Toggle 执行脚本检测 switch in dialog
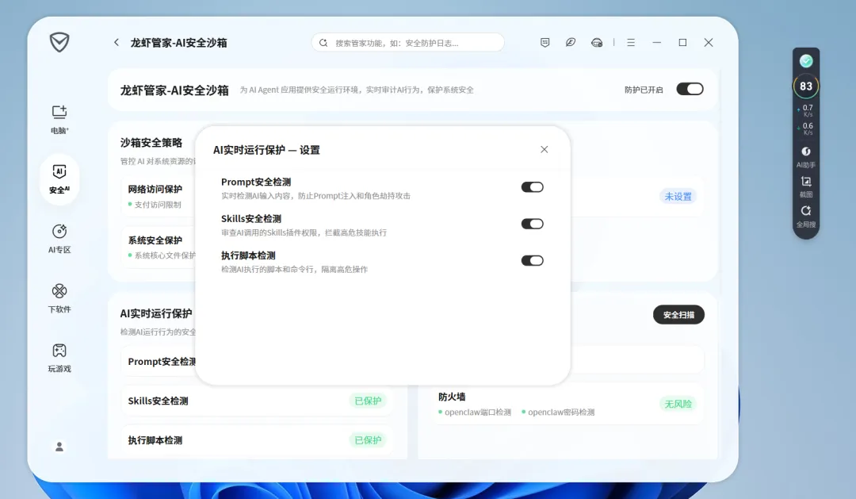This screenshot has height=499, width=856. click(533, 260)
